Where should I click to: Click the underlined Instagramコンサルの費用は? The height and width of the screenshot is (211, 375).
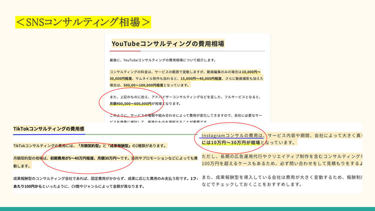pos(233,136)
